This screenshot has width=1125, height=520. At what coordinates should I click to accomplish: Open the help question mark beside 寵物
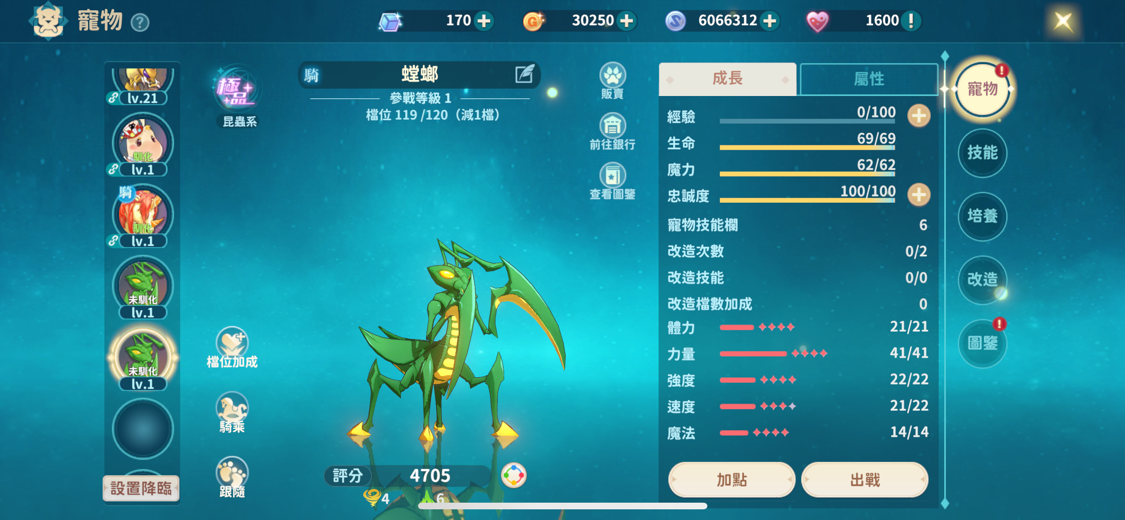pos(140,23)
